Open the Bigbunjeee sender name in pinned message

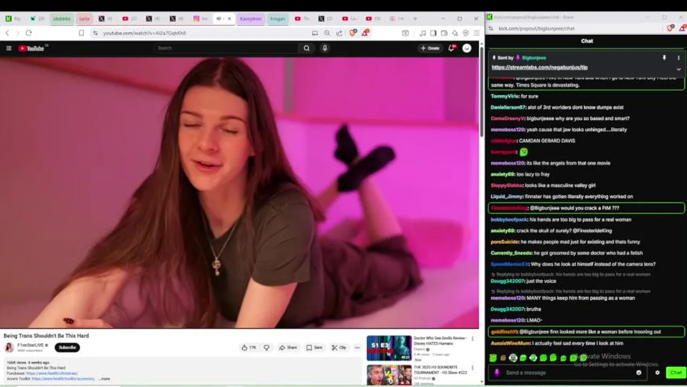coord(534,58)
